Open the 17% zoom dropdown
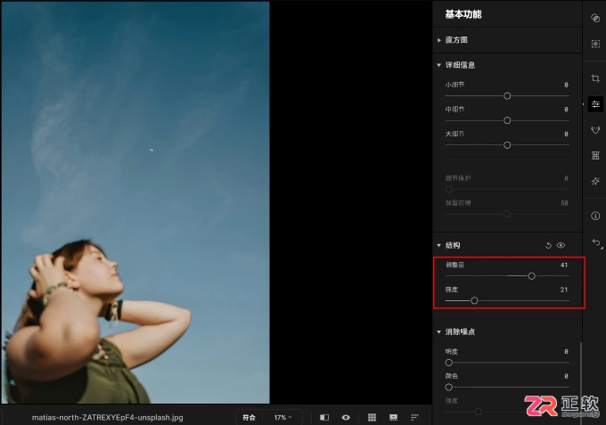 pyautogui.click(x=283, y=417)
